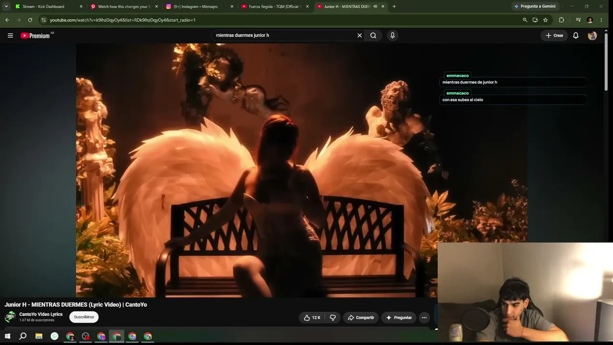Close the Fuerza Regida tab
Viewport: 613px width, 345px height.
(307, 7)
